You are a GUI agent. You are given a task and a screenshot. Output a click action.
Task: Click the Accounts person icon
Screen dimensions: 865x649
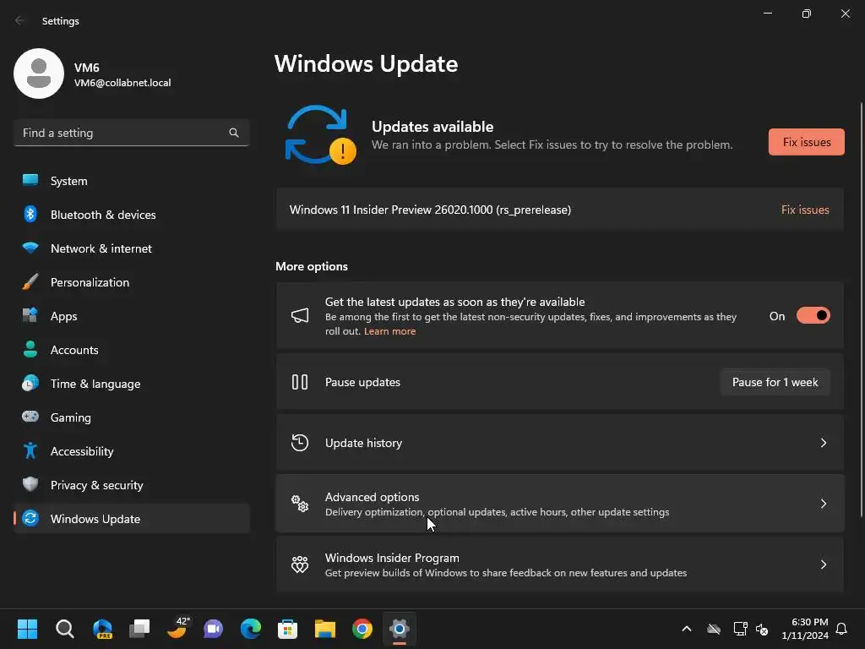click(x=30, y=349)
